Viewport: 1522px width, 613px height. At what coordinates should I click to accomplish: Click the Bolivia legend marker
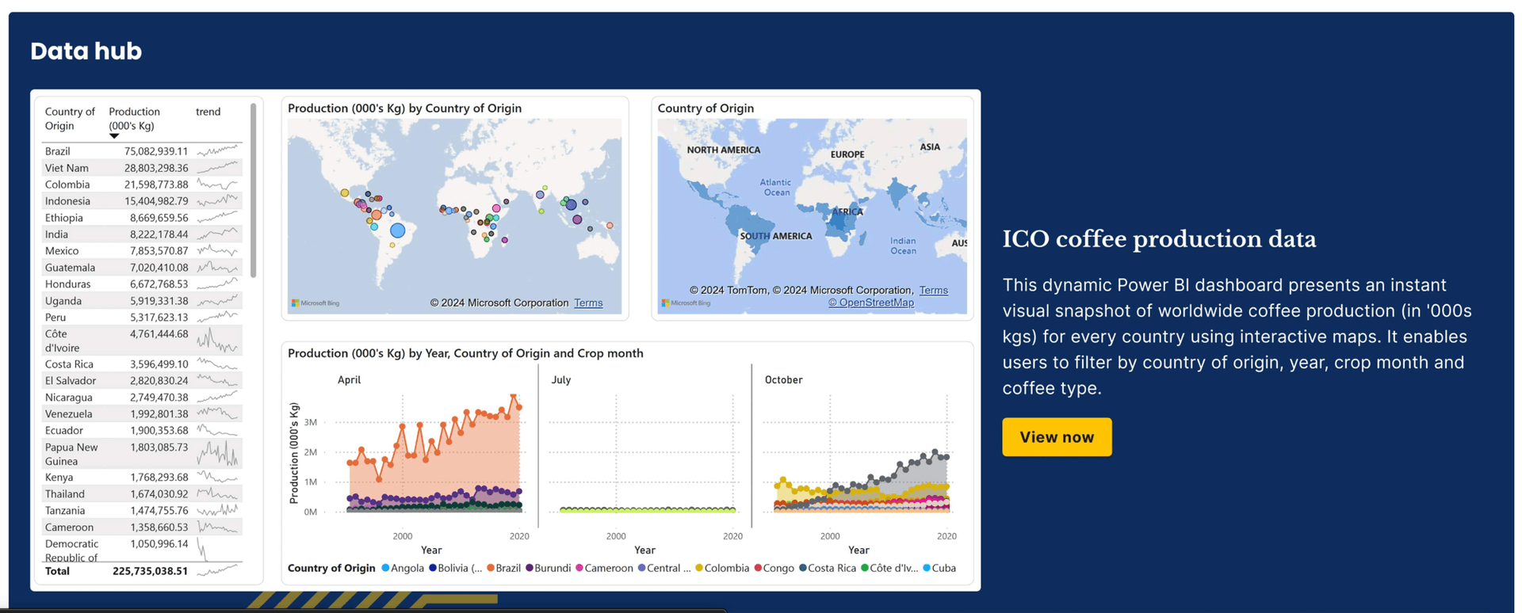click(433, 568)
